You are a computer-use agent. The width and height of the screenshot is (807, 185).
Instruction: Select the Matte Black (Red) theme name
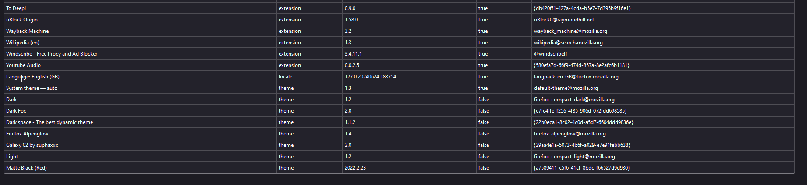(x=26, y=168)
